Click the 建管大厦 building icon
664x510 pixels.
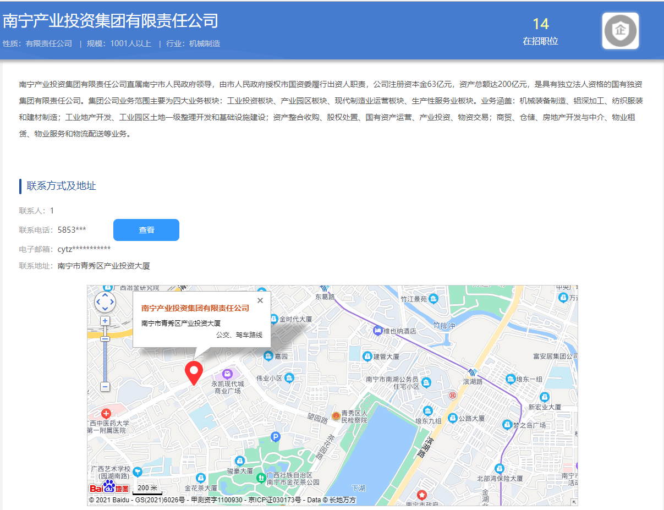tap(367, 357)
